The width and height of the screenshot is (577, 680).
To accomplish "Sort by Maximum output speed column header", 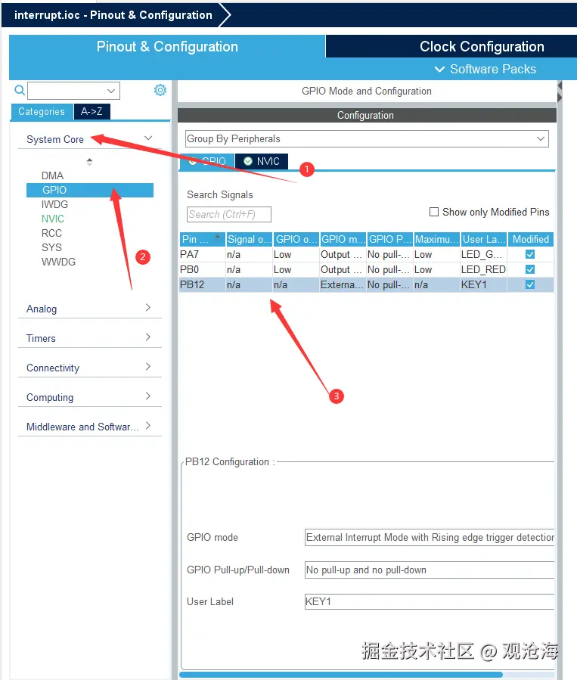I will click(x=437, y=239).
